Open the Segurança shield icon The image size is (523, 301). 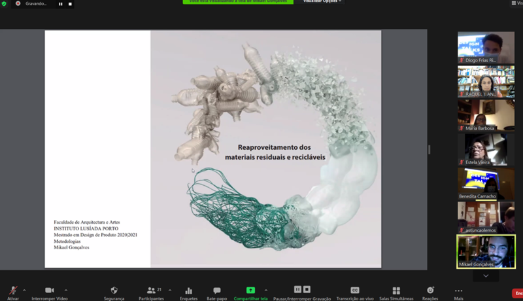click(x=114, y=290)
